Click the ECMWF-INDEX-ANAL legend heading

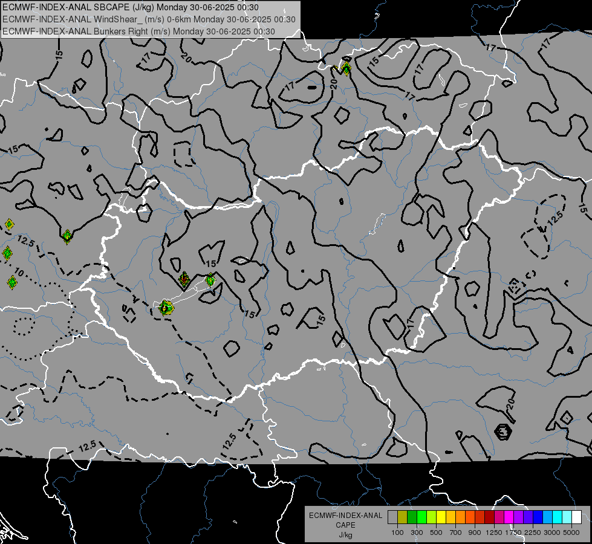[x=345, y=516]
